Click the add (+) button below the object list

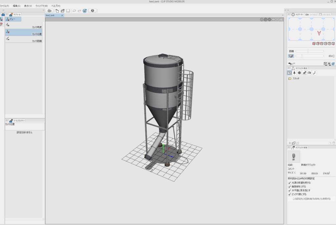click(290, 143)
